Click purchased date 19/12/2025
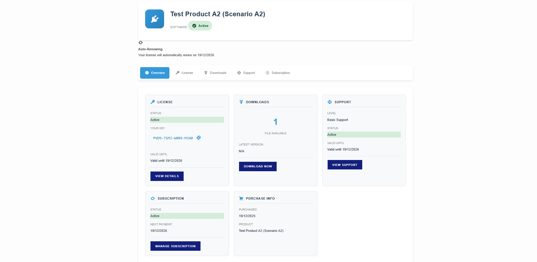Image resolution: width=537 pixels, height=262 pixels. (247, 216)
